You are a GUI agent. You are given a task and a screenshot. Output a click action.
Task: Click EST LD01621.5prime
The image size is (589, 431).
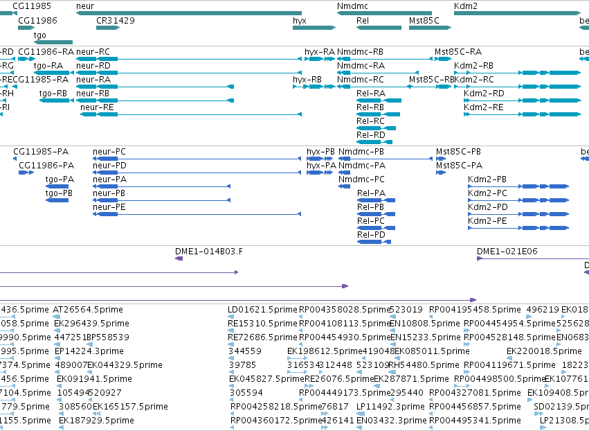coord(262,310)
